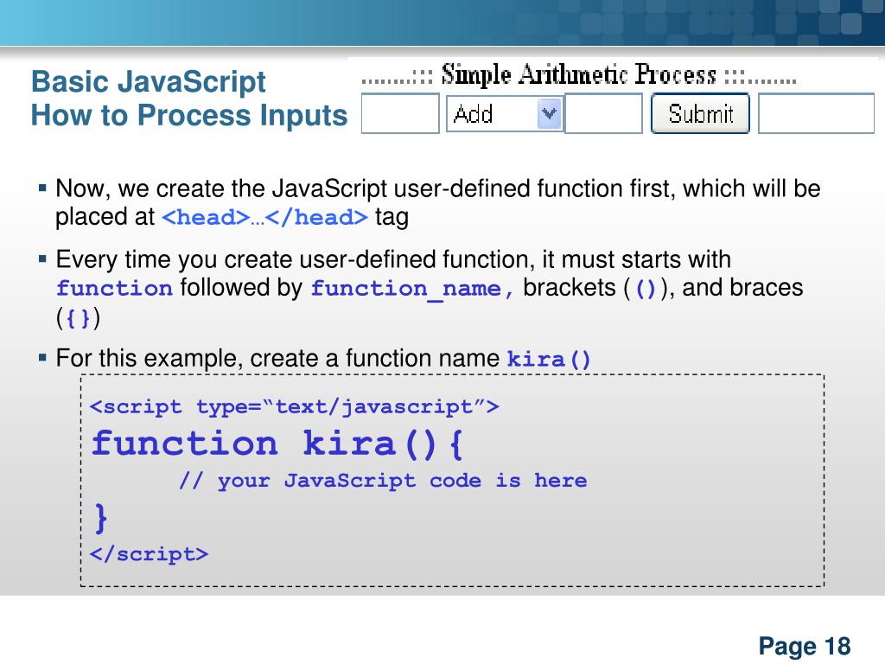Click the Simple Arithmetic Process heading
Viewport: 885px width, 664px height.
[x=578, y=76]
